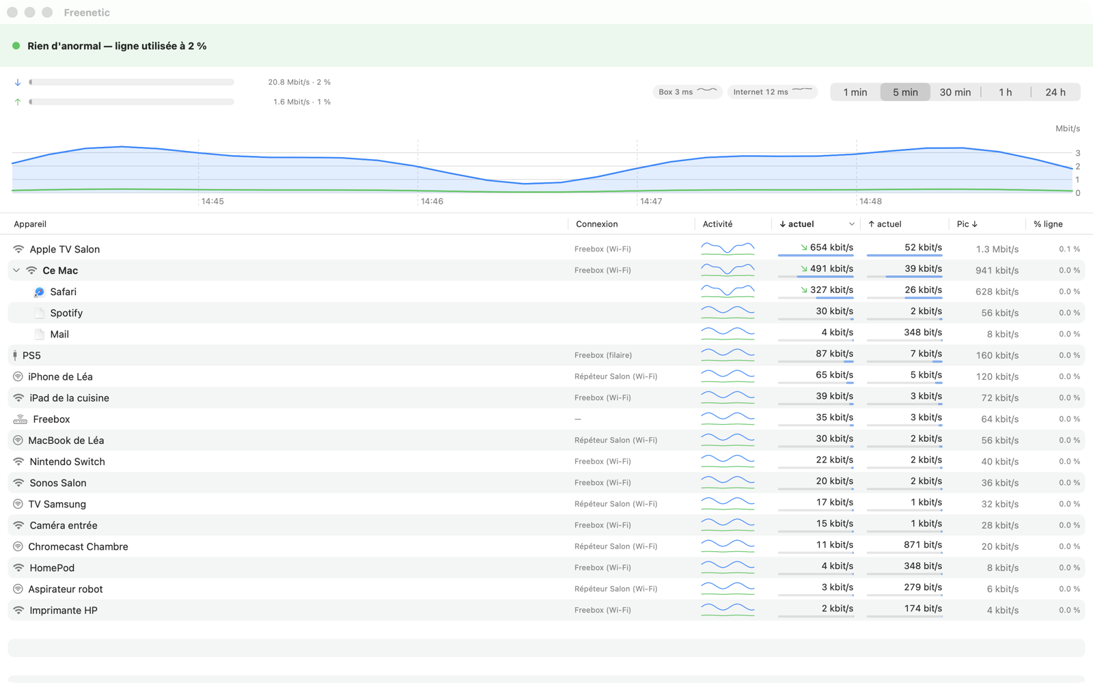Click the Spotify document icon

40,313
